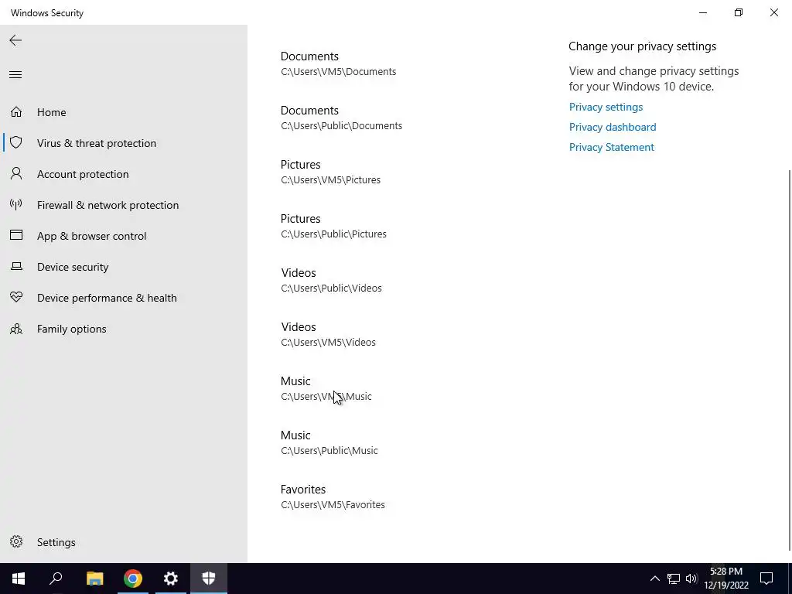792x594 pixels.
Task: Click the Family options people icon
Action: tap(16, 328)
